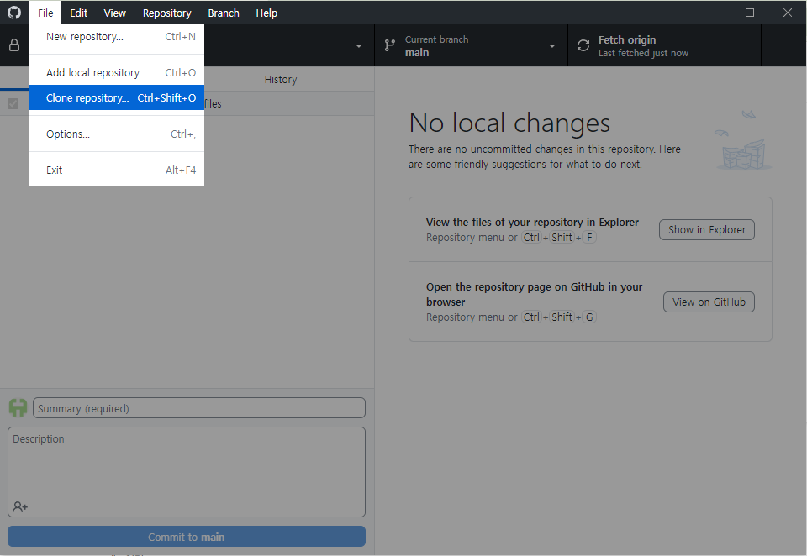Open the View menu
The height and width of the screenshot is (556, 807).
[115, 13]
